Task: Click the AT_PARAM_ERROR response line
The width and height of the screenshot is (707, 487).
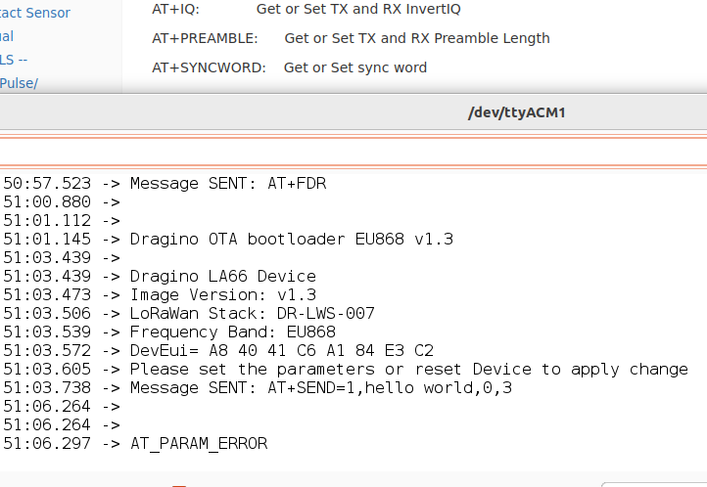Action: [198, 443]
